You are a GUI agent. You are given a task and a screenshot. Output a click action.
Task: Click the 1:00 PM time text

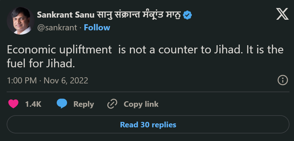(x=22, y=80)
